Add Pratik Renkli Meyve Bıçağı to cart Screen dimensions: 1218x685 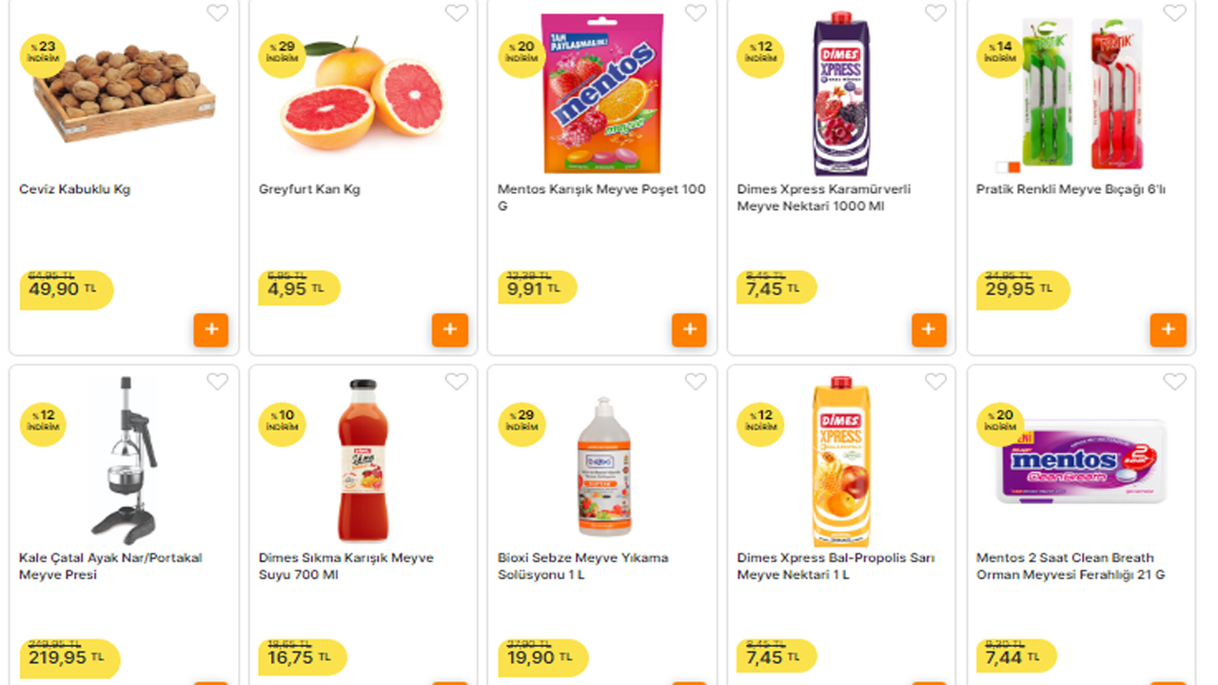[x=1169, y=330]
